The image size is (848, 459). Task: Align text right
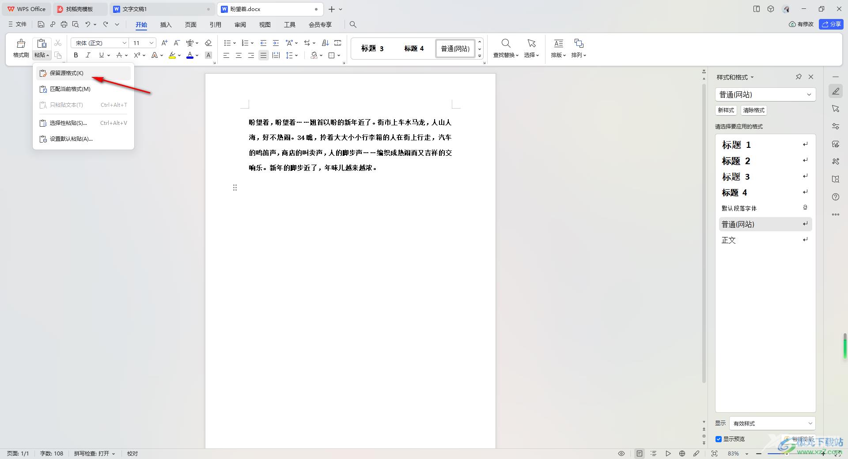coord(251,55)
